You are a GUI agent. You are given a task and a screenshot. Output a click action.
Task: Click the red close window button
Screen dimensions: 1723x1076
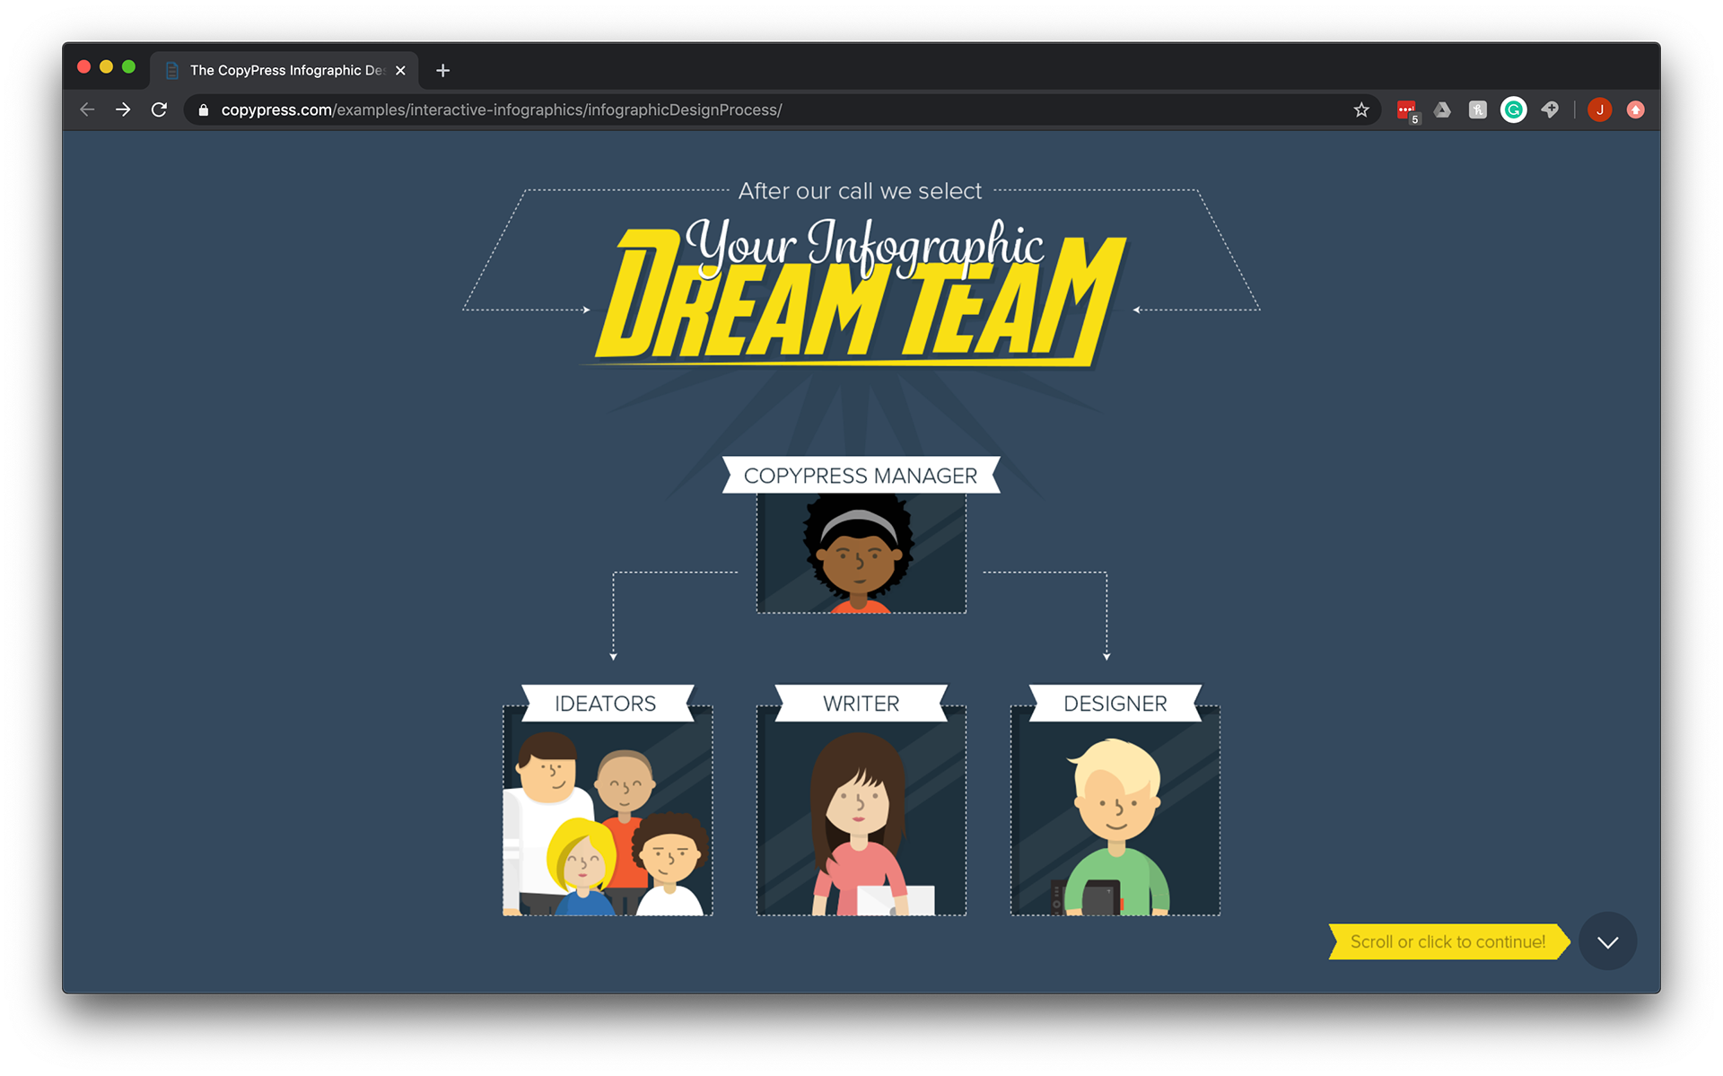[83, 66]
